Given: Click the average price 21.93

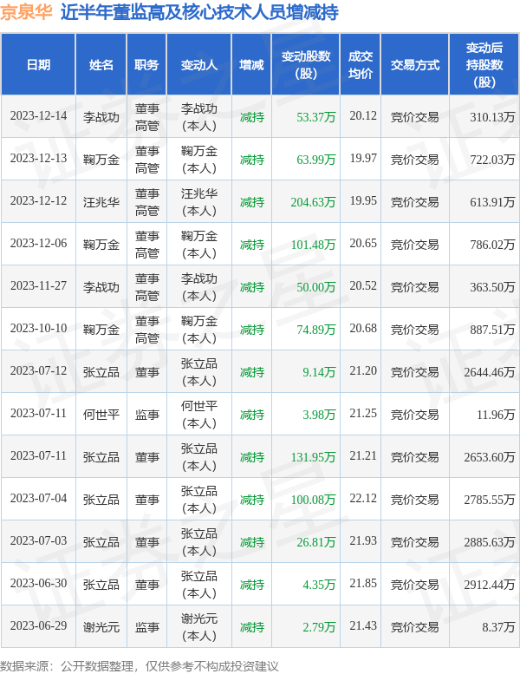Looking at the screenshot, I should click(x=363, y=541).
